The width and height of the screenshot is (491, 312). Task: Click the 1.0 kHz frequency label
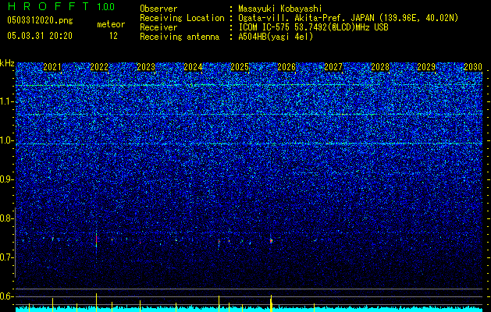coord(7,140)
